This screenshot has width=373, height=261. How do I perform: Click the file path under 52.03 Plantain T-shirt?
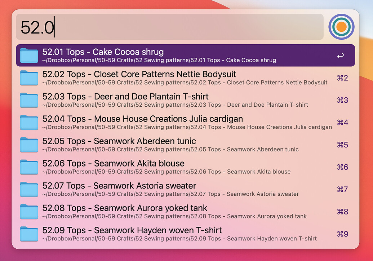coord(175,105)
